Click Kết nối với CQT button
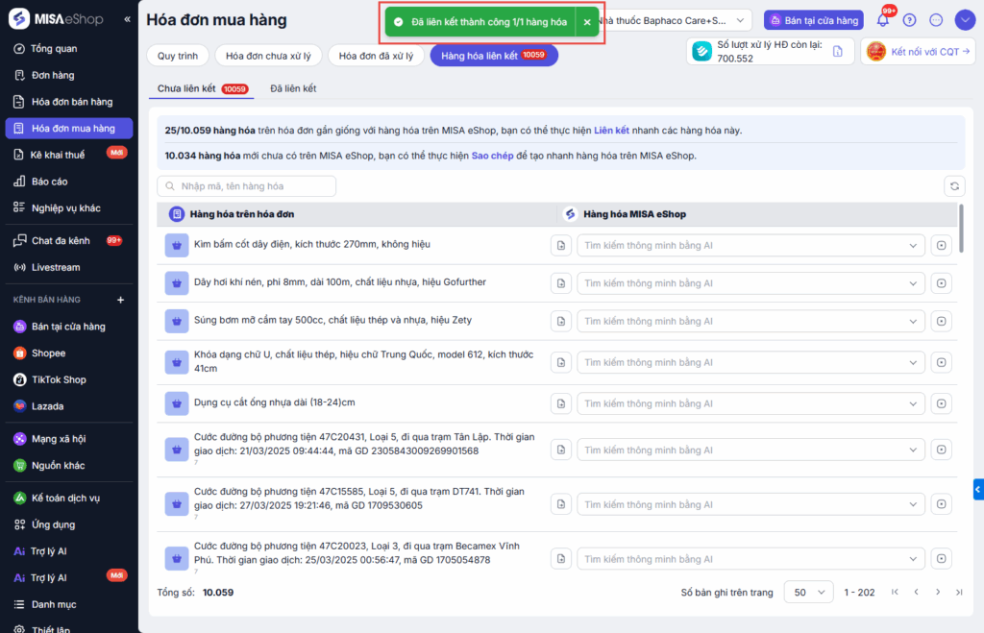Viewport: 984px width, 633px height. [x=918, y=52]
